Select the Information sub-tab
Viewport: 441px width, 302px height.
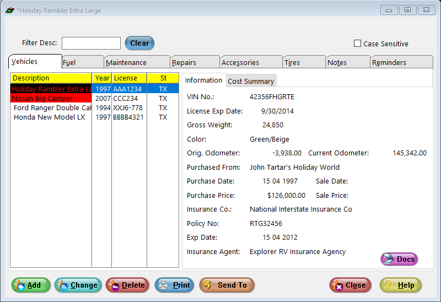click(203, 80)
